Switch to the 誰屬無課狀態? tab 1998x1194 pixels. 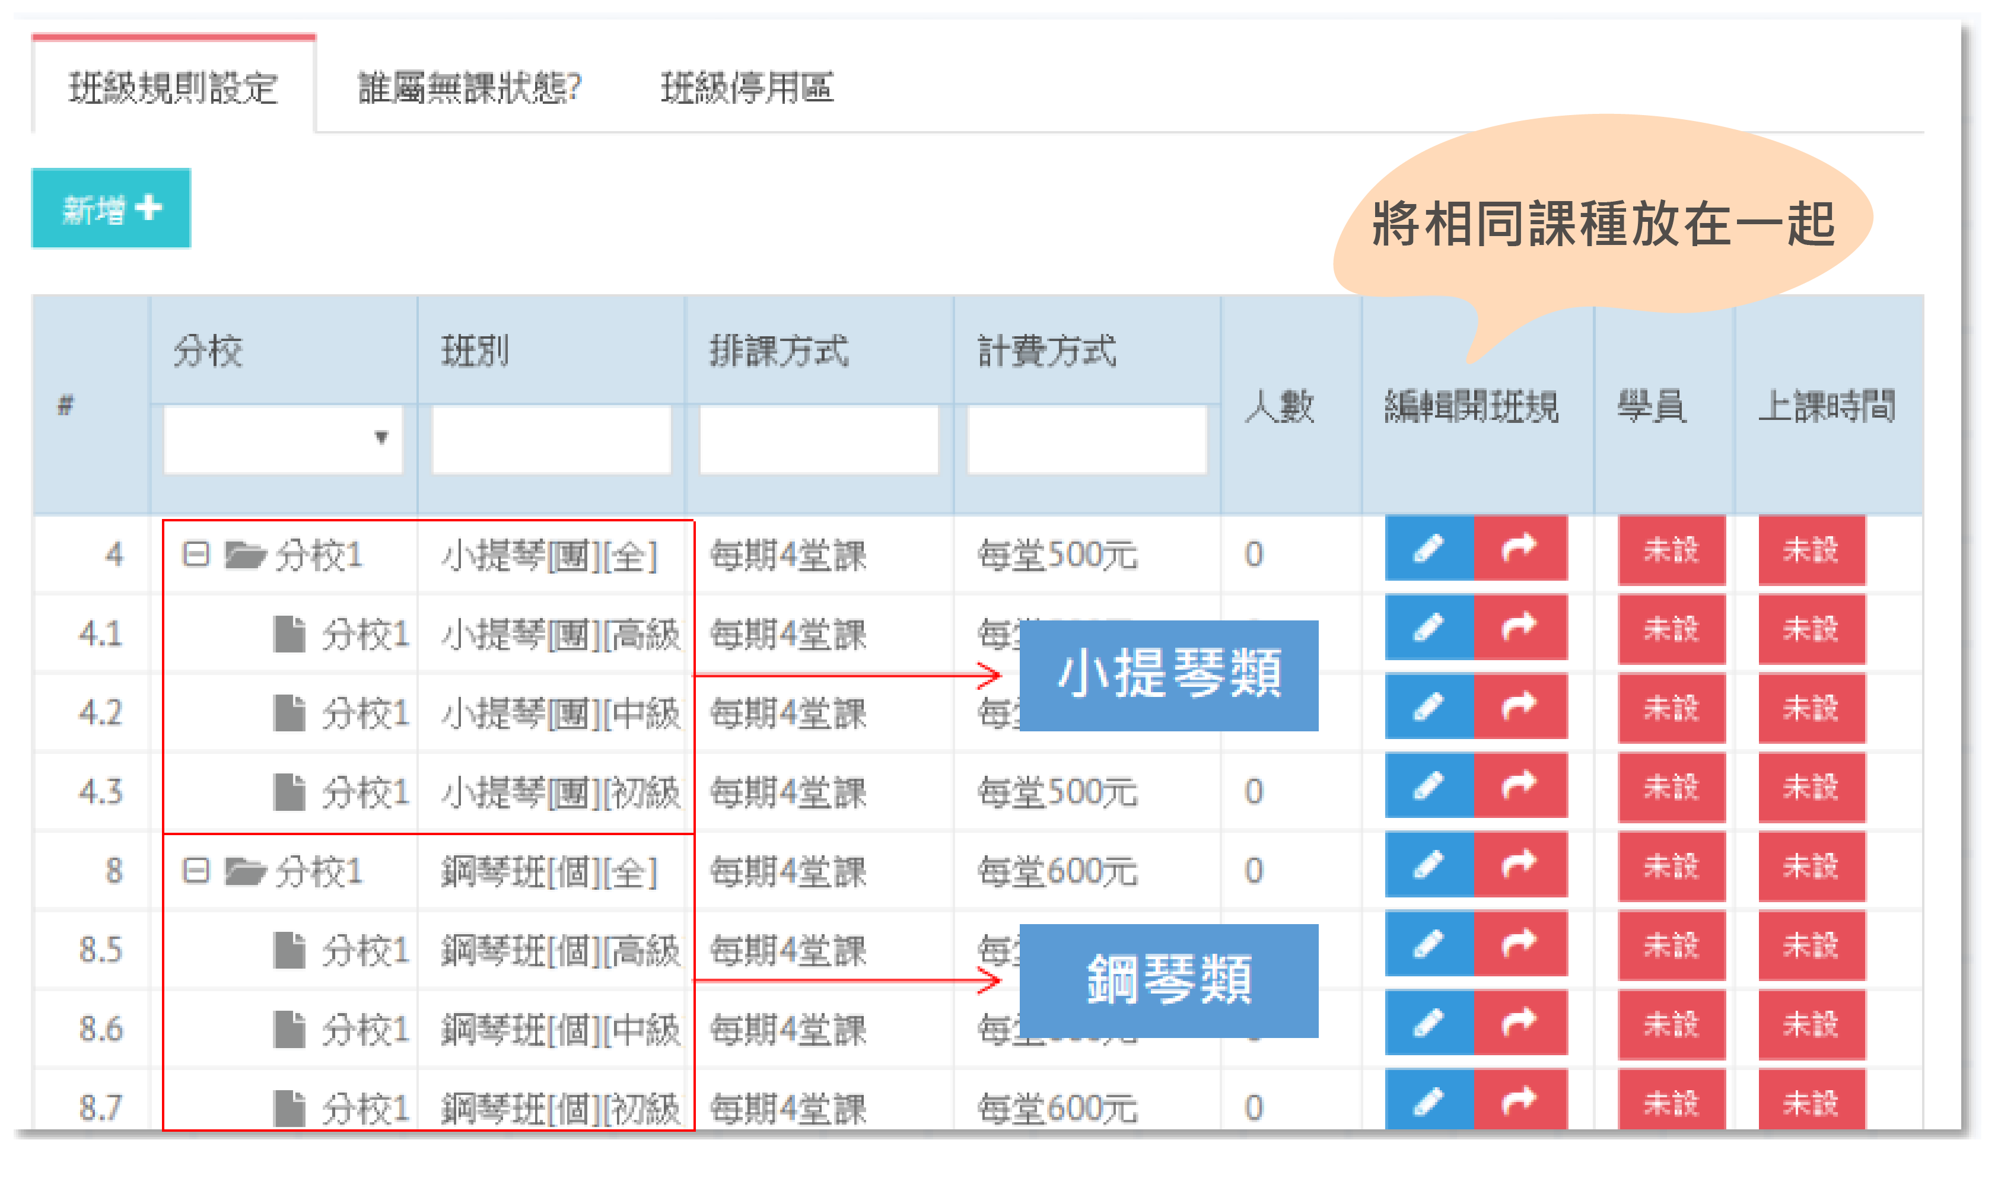(469, 88)
